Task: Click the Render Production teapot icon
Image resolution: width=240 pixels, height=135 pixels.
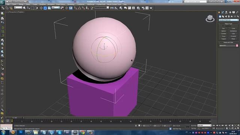Action: click(x=151, y=8)
